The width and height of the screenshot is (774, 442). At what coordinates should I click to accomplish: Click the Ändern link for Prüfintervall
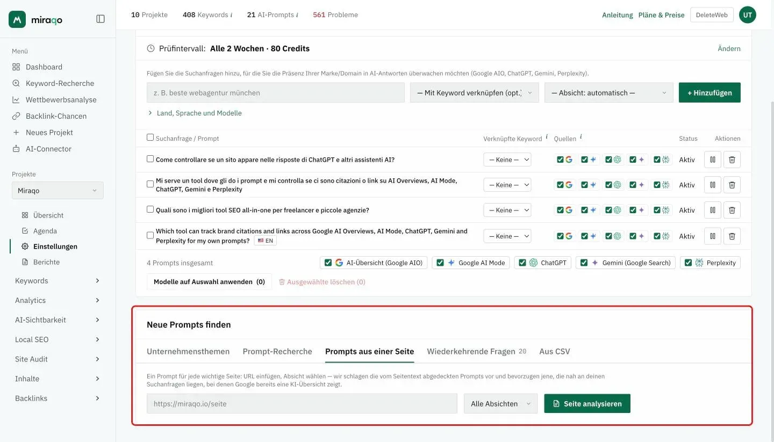[x=729, y=49]
